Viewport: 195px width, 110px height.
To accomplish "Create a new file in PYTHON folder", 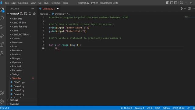I will (x=21, y=14).
